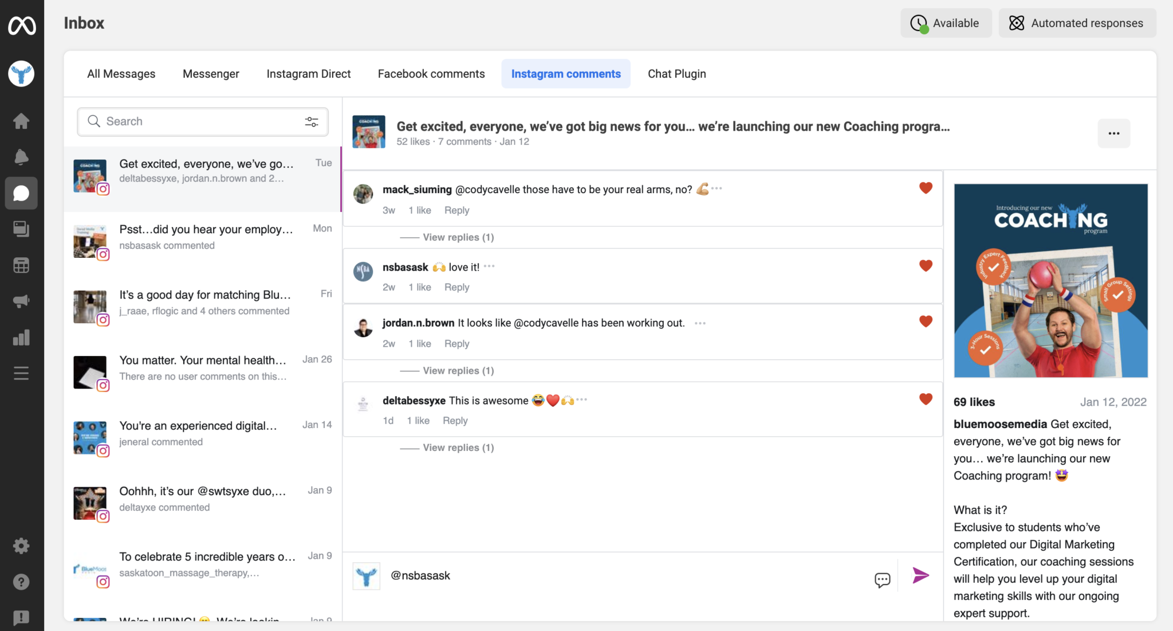The image size is (1173, 631).
Task: Open All tools hamburger menu in sidebar
Action: (x=21, y=374)
